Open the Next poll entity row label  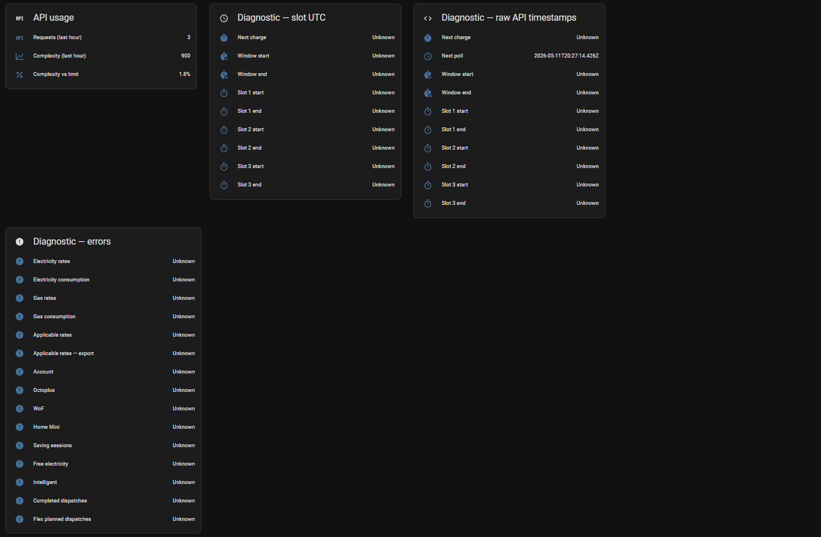click(x=452, y=56)
